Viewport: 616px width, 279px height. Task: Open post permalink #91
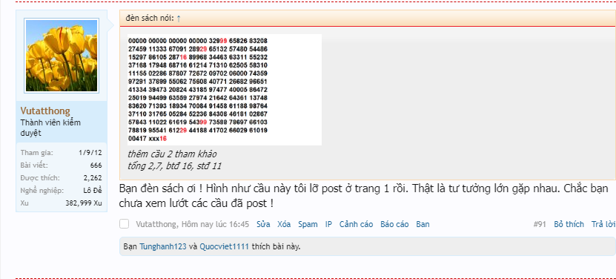pos(540,224)
